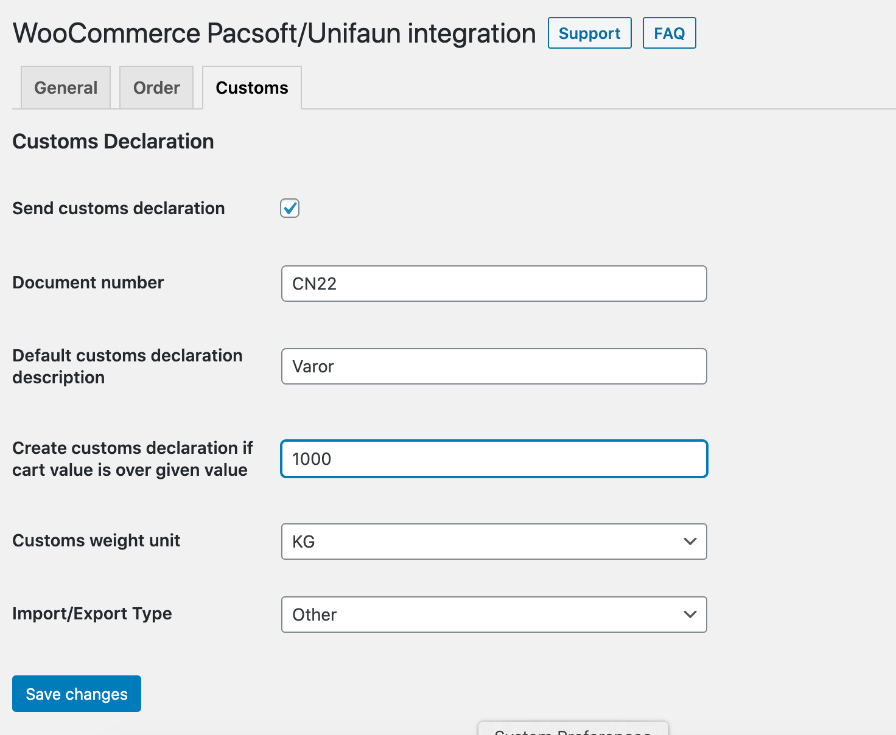896x735 pixels.
Task: Click the Create customs declaration if cart value label
Action: point(132,459)
